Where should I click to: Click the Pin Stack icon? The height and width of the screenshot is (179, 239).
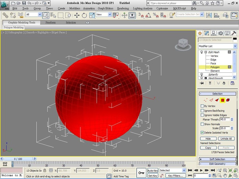coord(202,83)
